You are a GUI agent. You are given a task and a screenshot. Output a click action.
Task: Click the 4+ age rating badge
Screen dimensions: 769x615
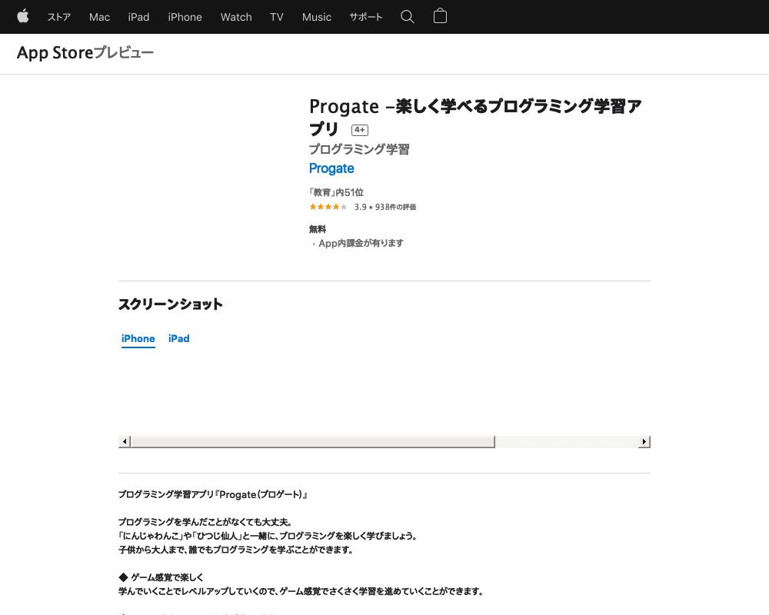[359, 130]
